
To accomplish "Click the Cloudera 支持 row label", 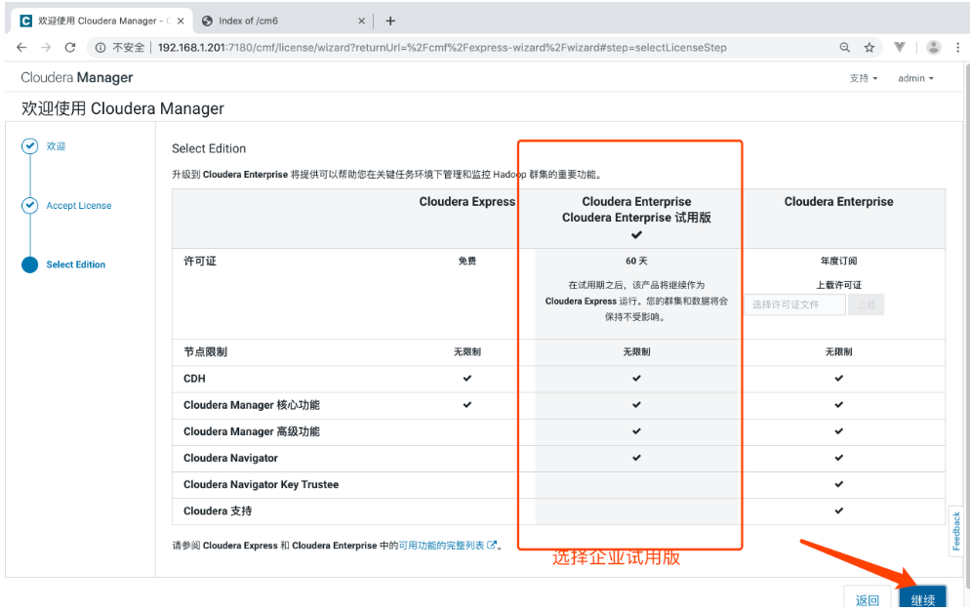I will 218,511.
